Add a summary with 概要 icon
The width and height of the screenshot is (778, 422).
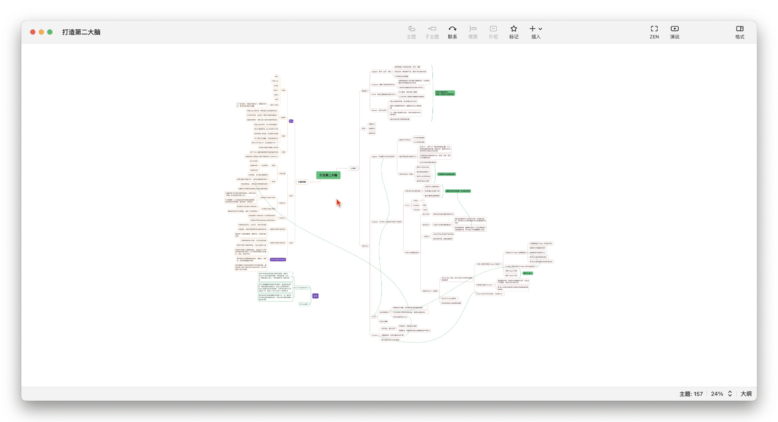tap(473, 29)
